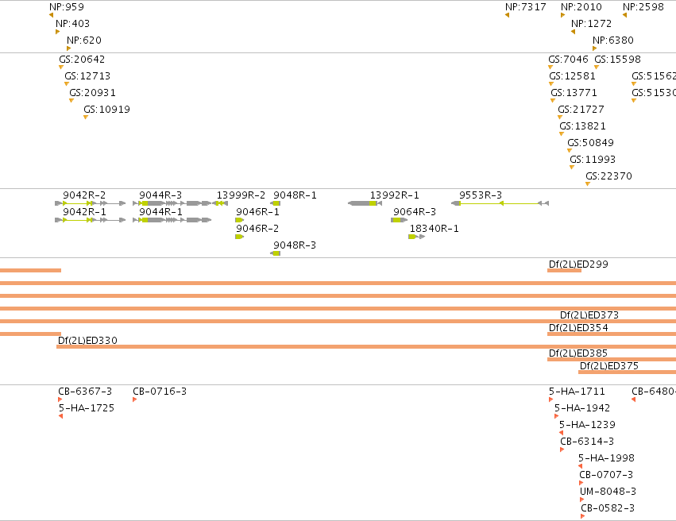
Task: Select the GS:15598 insertion triangle
Action: [597, 68]
